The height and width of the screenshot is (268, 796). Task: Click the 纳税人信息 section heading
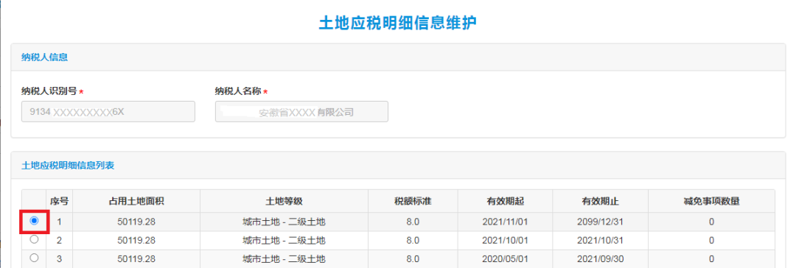[x=45, y=57]
